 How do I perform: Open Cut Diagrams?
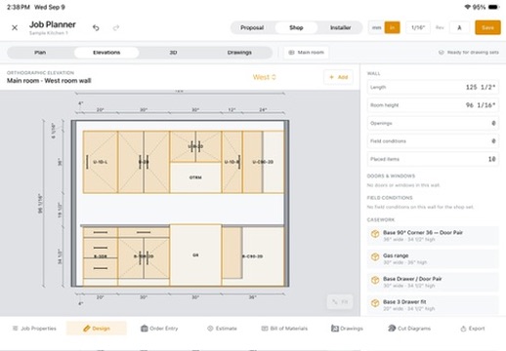pos(409,329)
